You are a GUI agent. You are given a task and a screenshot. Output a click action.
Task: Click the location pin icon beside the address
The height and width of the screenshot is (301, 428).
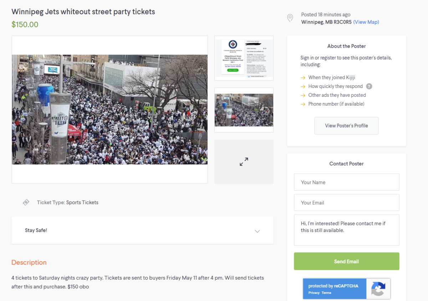290,18
